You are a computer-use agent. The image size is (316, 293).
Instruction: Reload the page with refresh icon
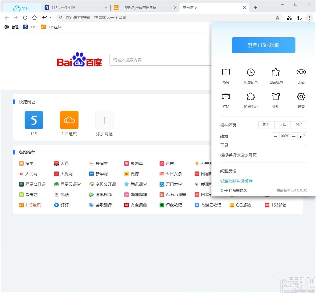pyautogui.click(x=25, y=18)
